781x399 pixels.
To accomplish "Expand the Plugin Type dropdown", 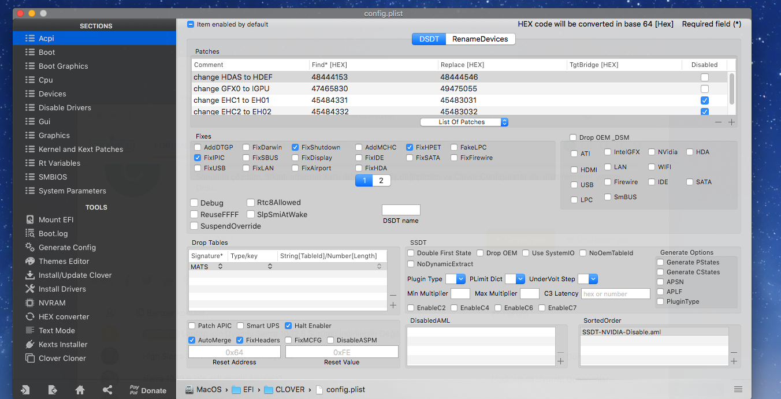I will click(x=455, y=279).
